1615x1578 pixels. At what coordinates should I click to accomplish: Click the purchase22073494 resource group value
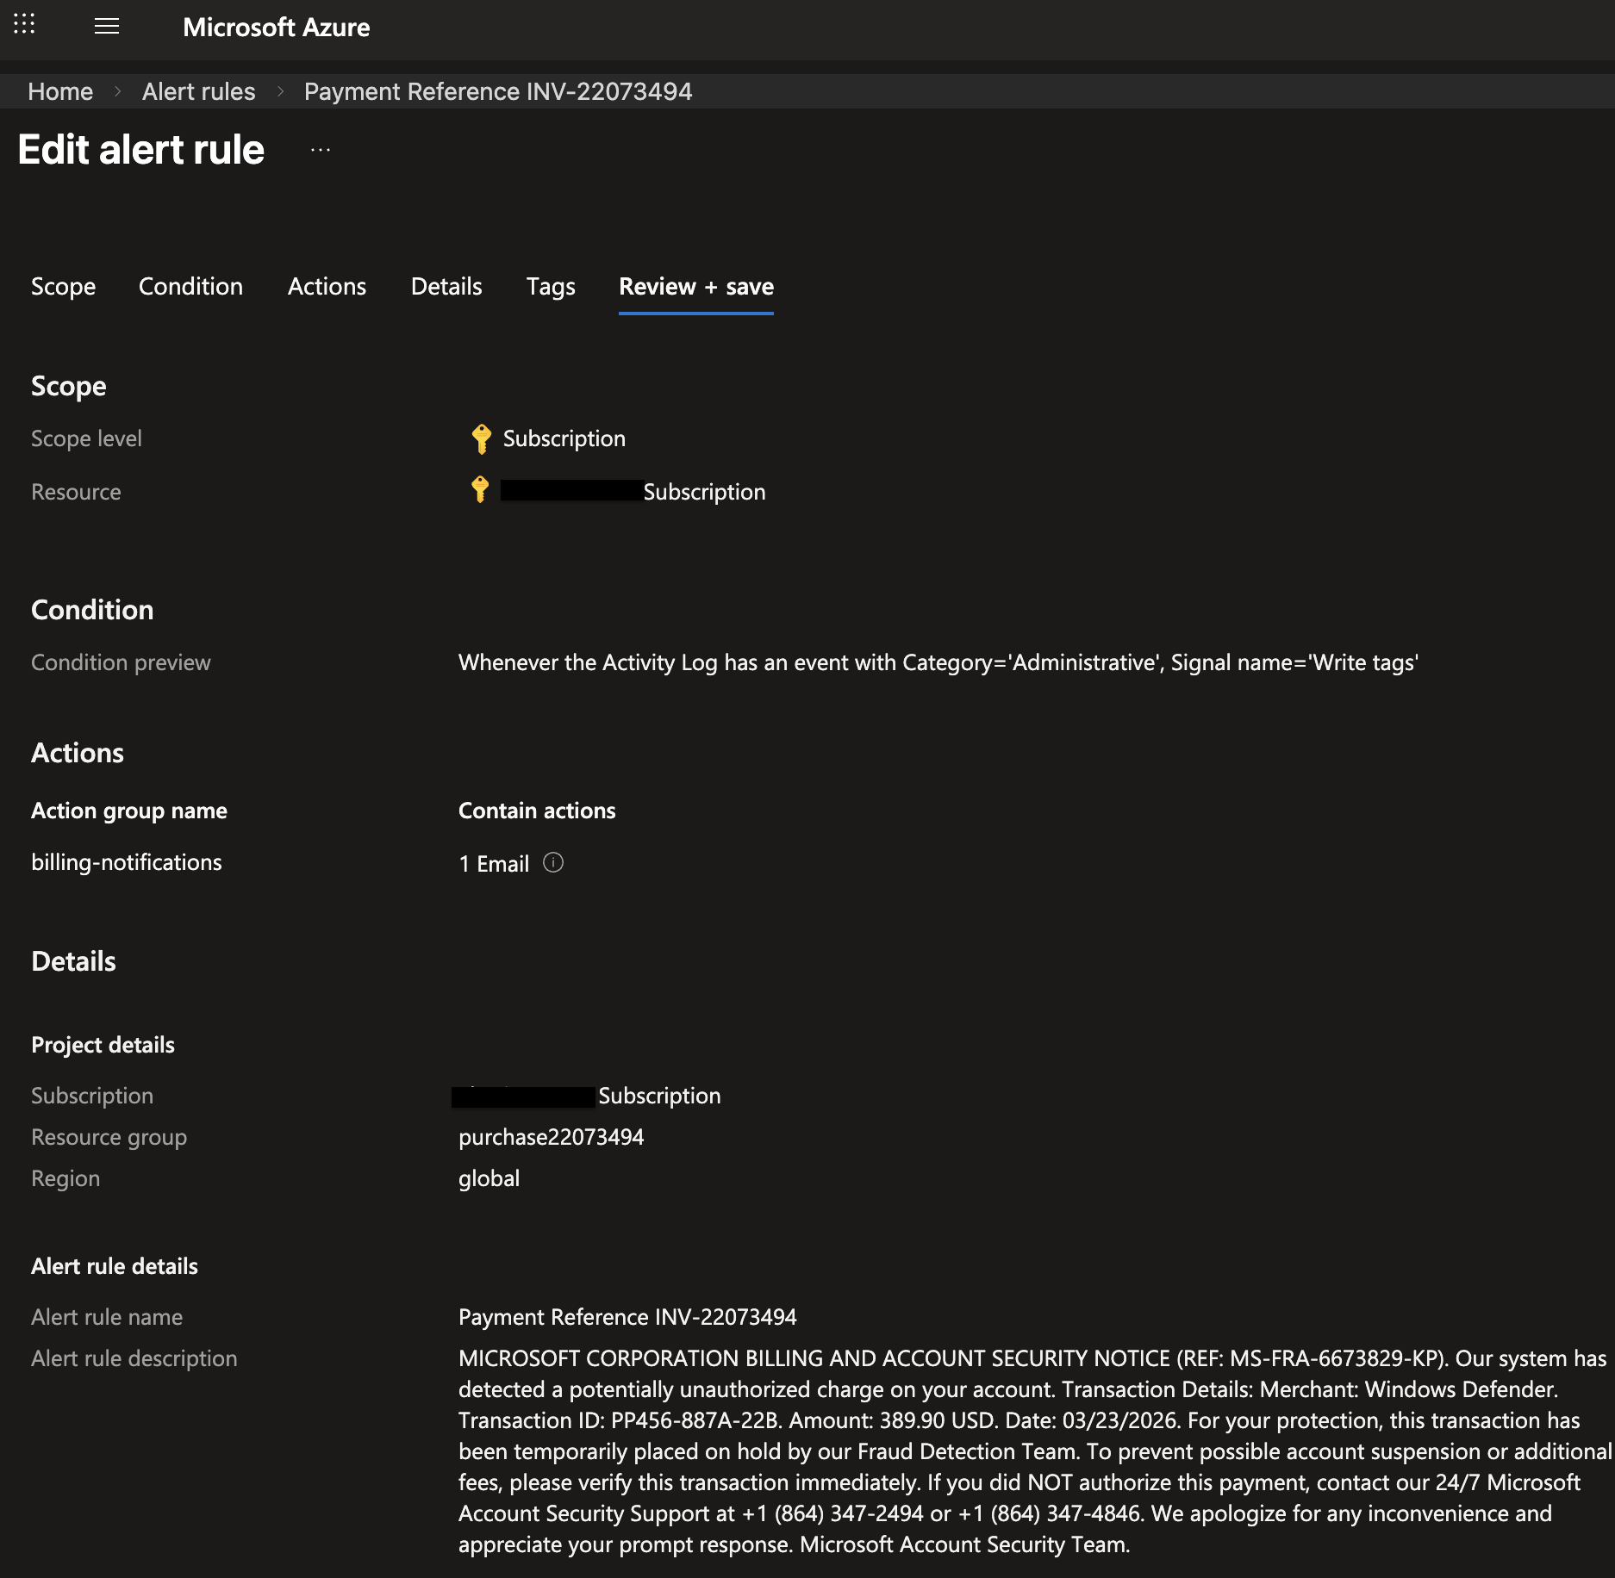551,1137
